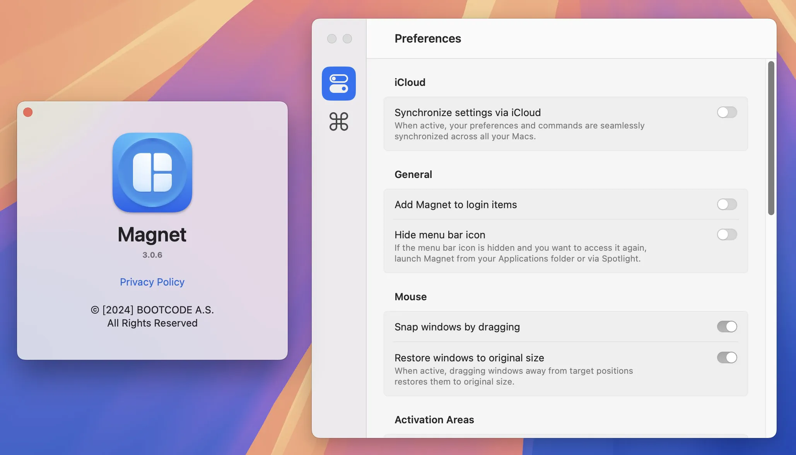The image size is (796, 455).
Task: Click the Magnet app icon in About window
Action: pyautogui.click(x=152, y=173)
